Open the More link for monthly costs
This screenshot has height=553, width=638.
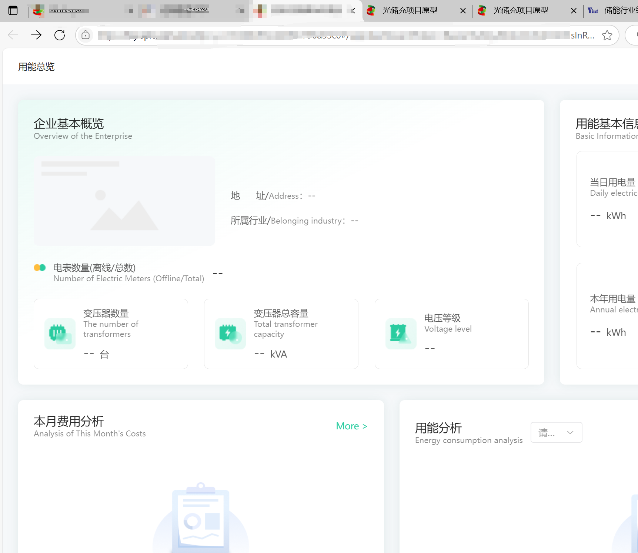pyautogui.click(x=351, y=426)
